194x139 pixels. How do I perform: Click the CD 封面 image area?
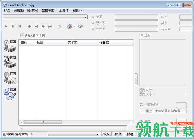(x=163, y=62)
